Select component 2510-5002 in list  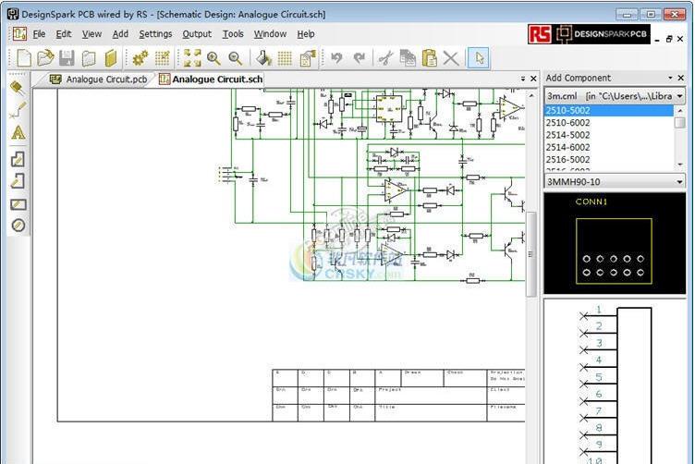608,110
